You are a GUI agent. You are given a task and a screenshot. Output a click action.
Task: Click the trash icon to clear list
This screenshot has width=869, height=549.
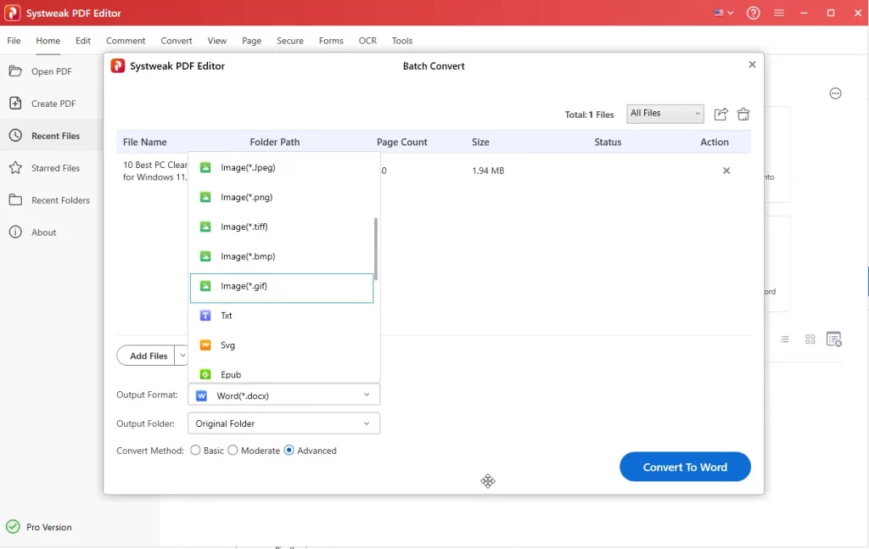(x=743, y=114)
